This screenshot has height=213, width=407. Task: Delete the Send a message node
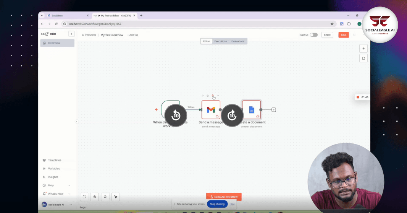click(x=213, y=96)
